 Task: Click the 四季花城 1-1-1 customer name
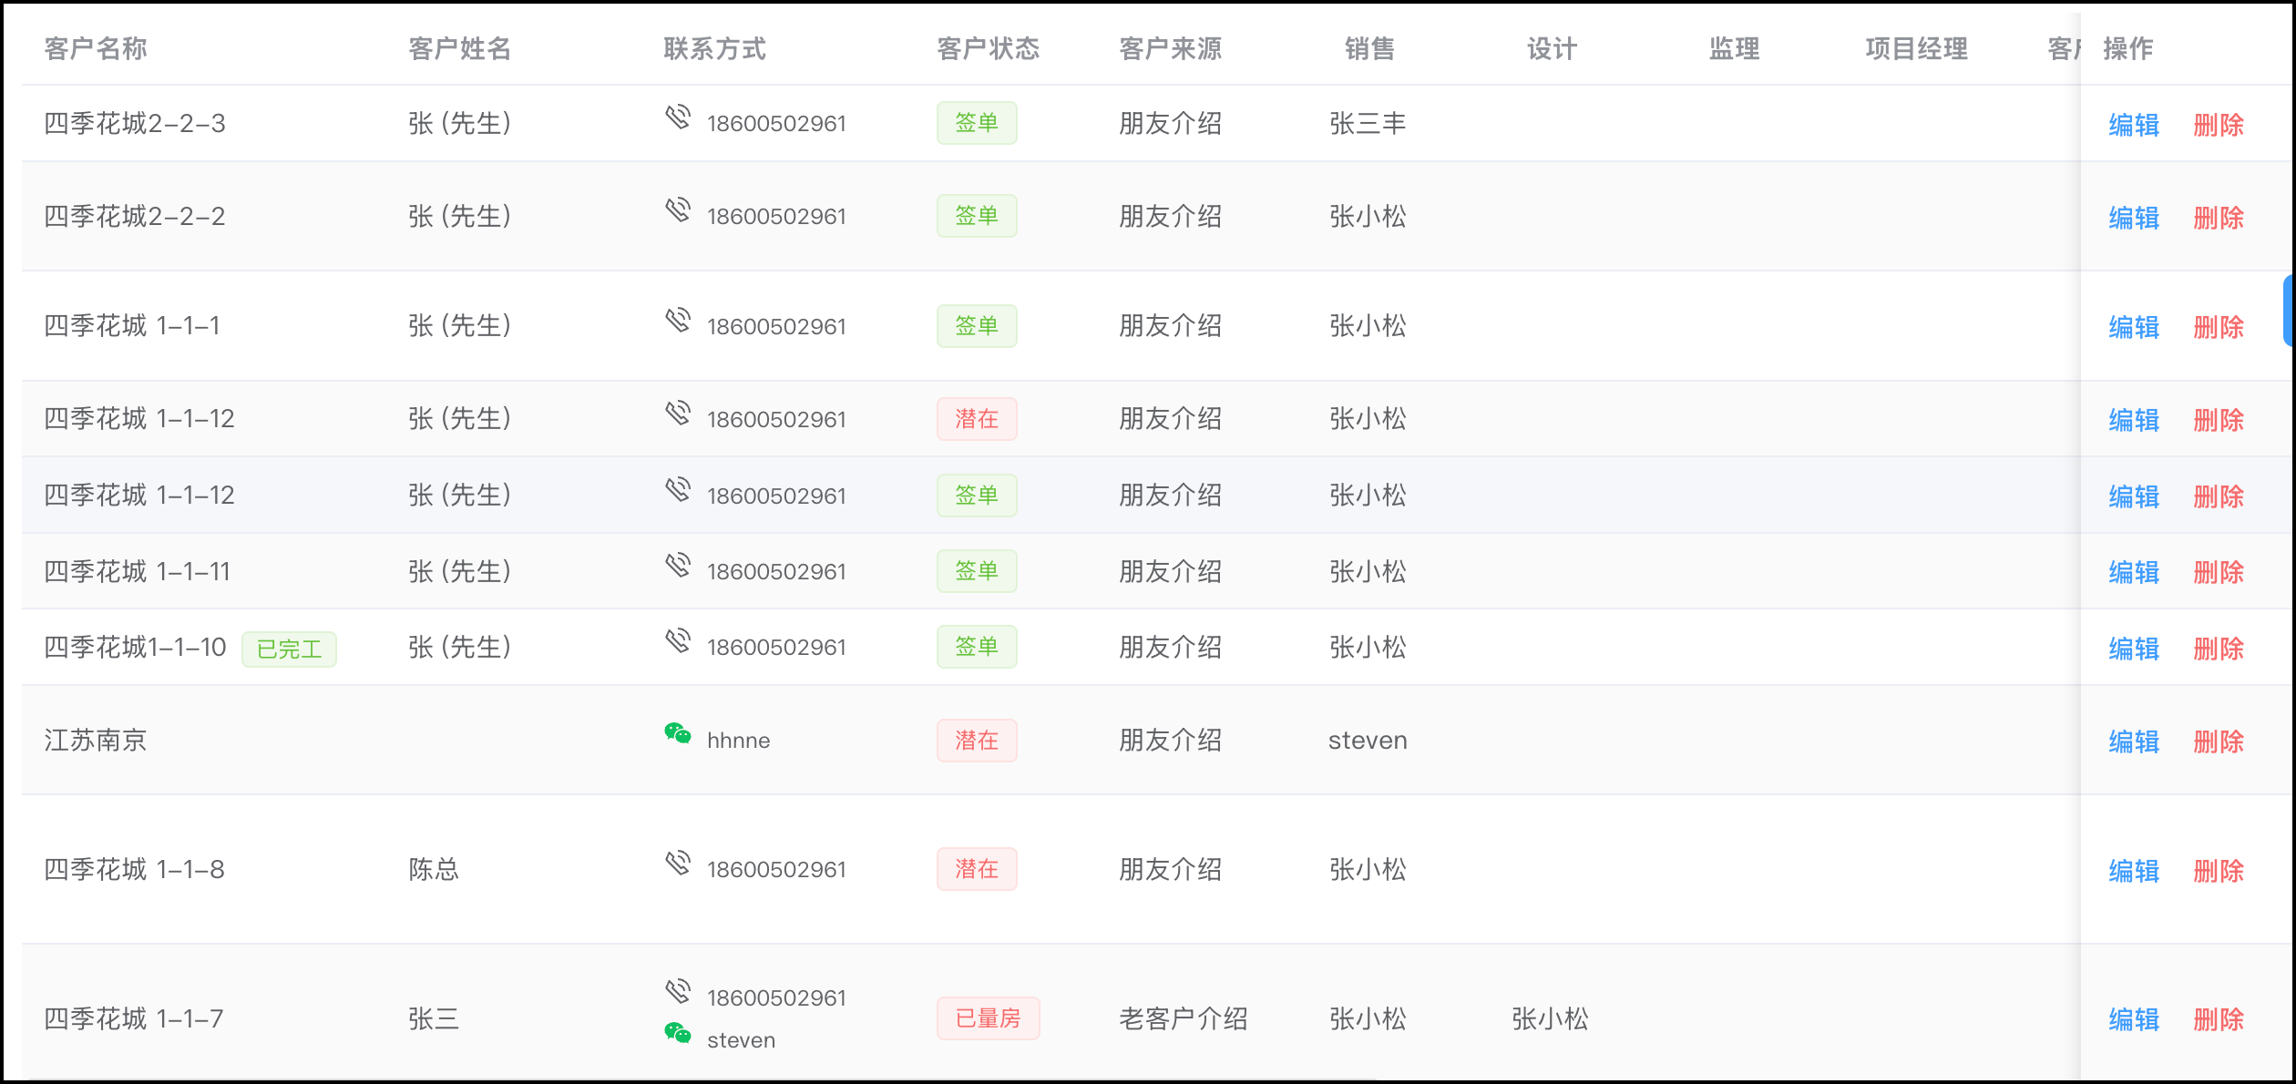coord(132,325)
